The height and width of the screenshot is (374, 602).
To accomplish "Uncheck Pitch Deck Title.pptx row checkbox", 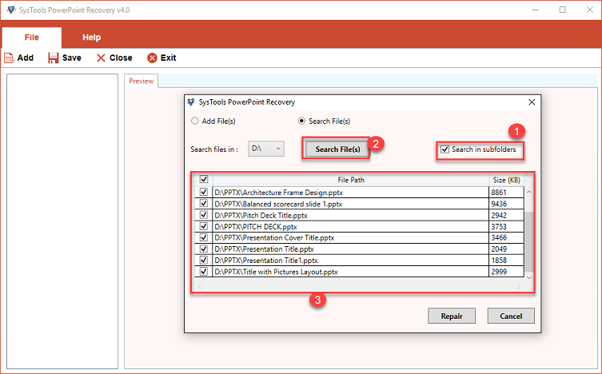I will point(204,215).
